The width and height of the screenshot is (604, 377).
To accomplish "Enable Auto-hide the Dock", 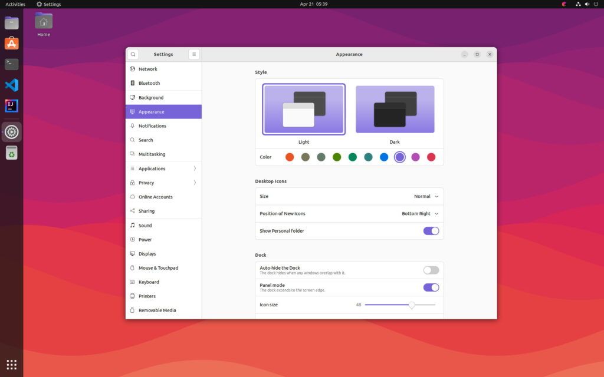I will [431, 270].
